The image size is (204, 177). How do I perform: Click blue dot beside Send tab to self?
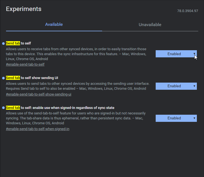(x=3, y=43)
